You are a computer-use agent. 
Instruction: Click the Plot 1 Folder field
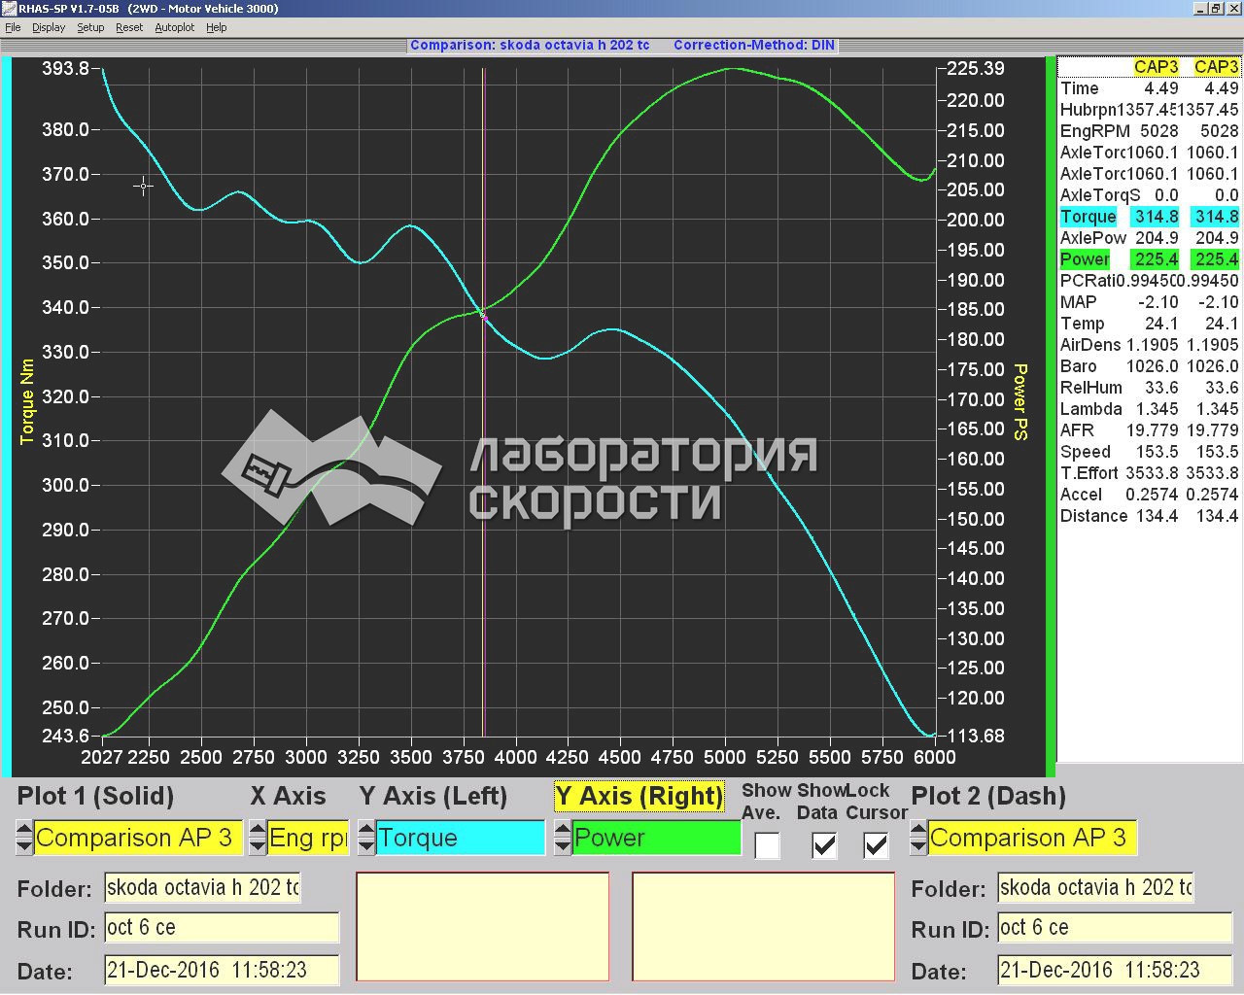[202, 887]
